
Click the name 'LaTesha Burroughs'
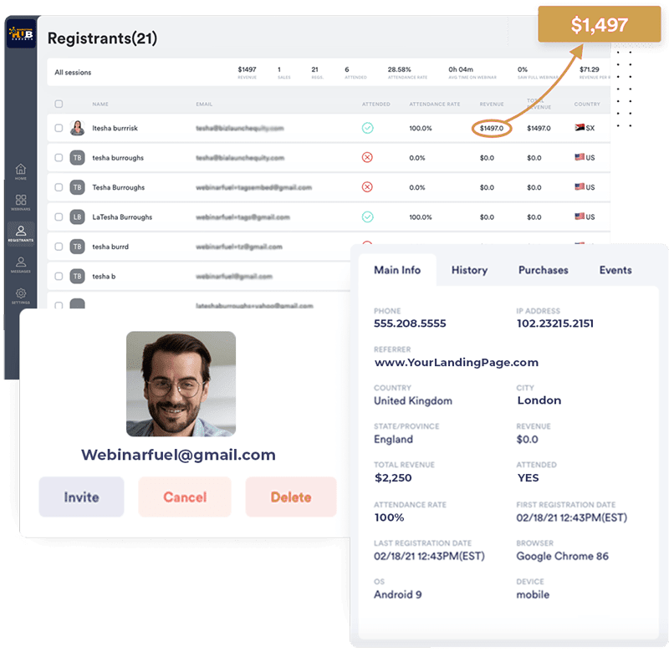pos(122,217)
